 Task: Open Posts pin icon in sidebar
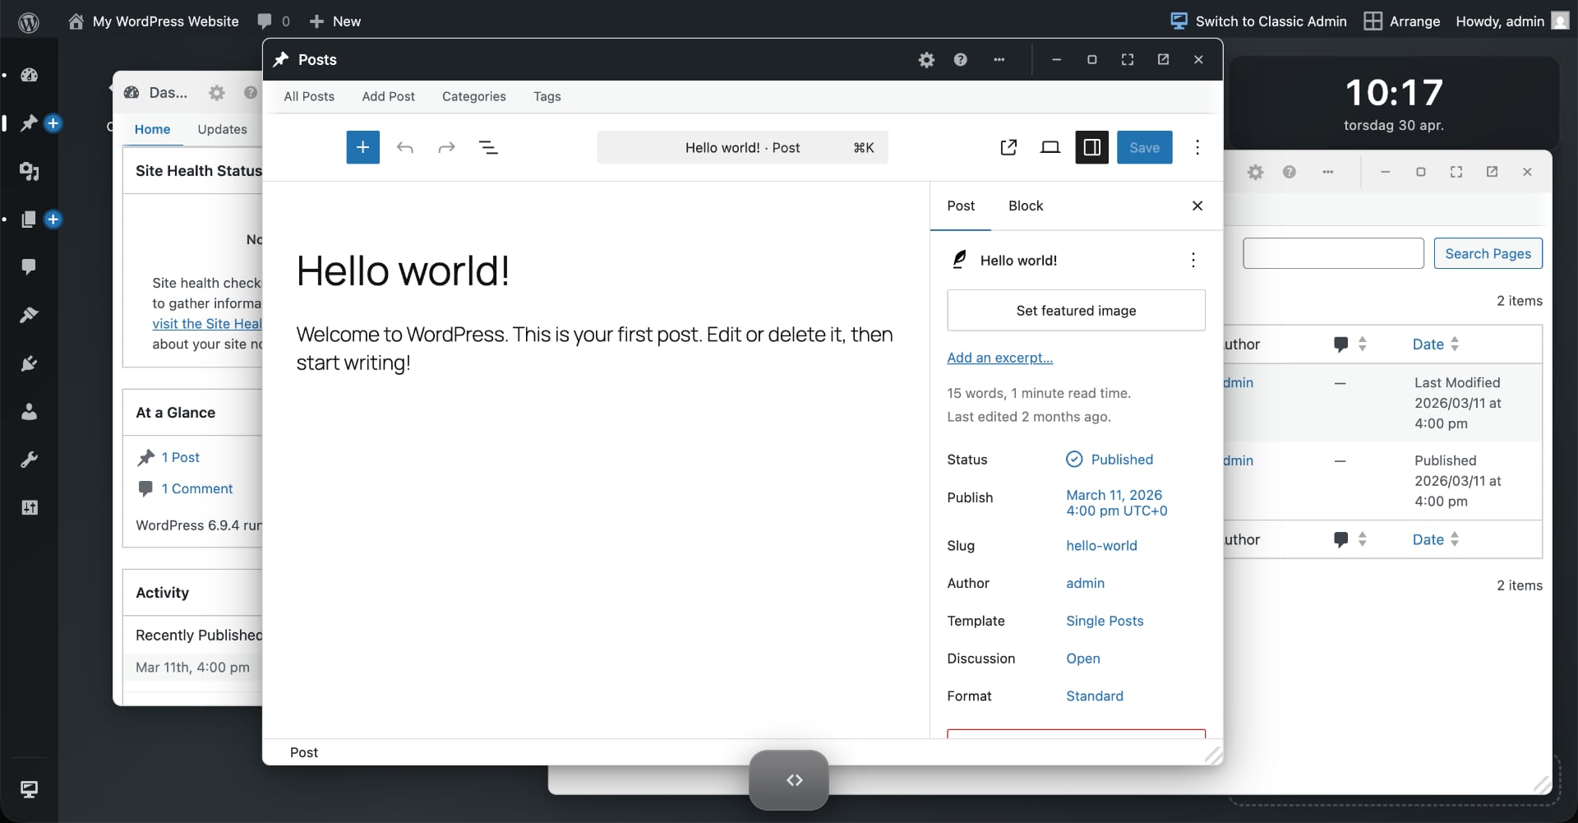coord(29,123)
